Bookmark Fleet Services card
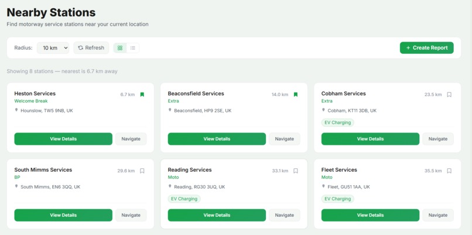The height and width of the screenshot is (235, 472). pos(449,171)
